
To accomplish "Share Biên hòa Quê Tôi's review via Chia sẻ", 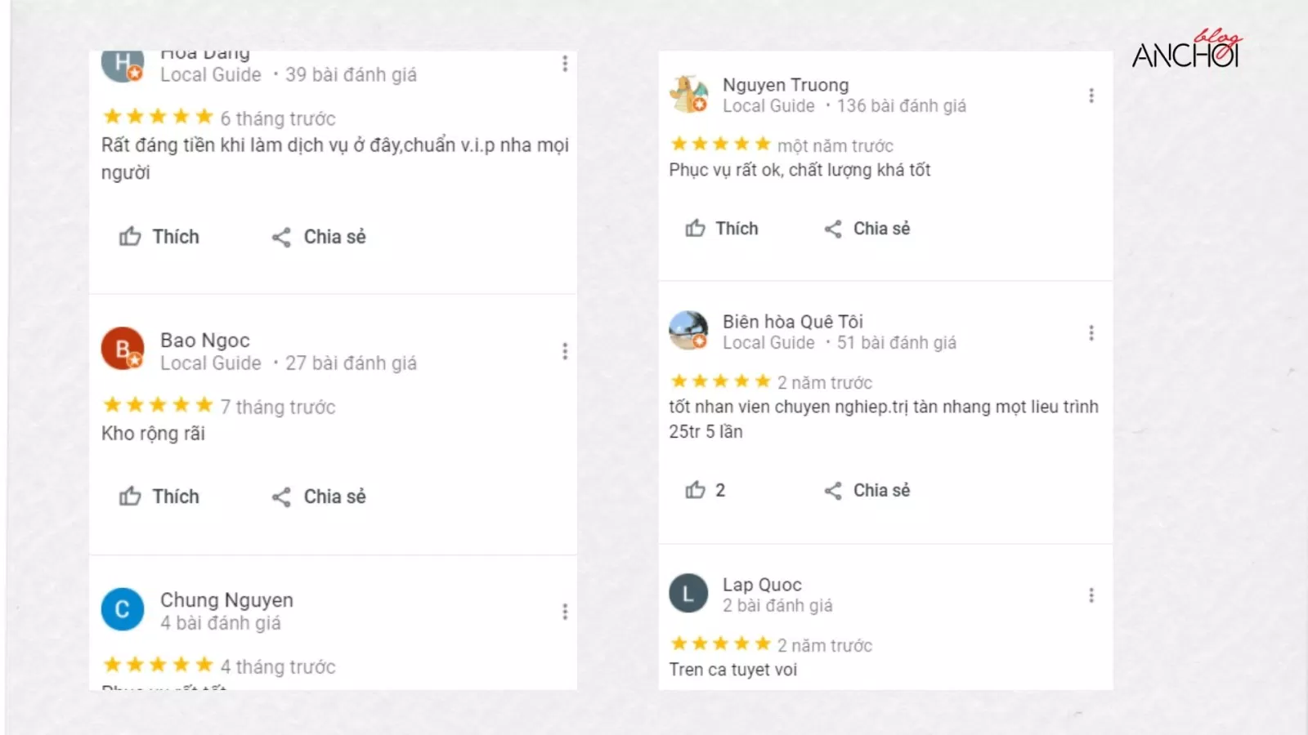I will tap(867, 490).
